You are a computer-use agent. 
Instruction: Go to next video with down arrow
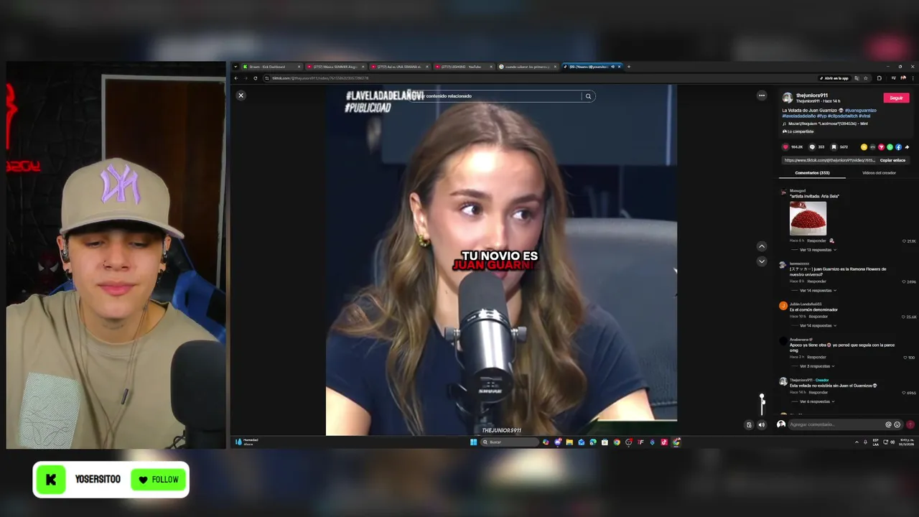(762, 261)
